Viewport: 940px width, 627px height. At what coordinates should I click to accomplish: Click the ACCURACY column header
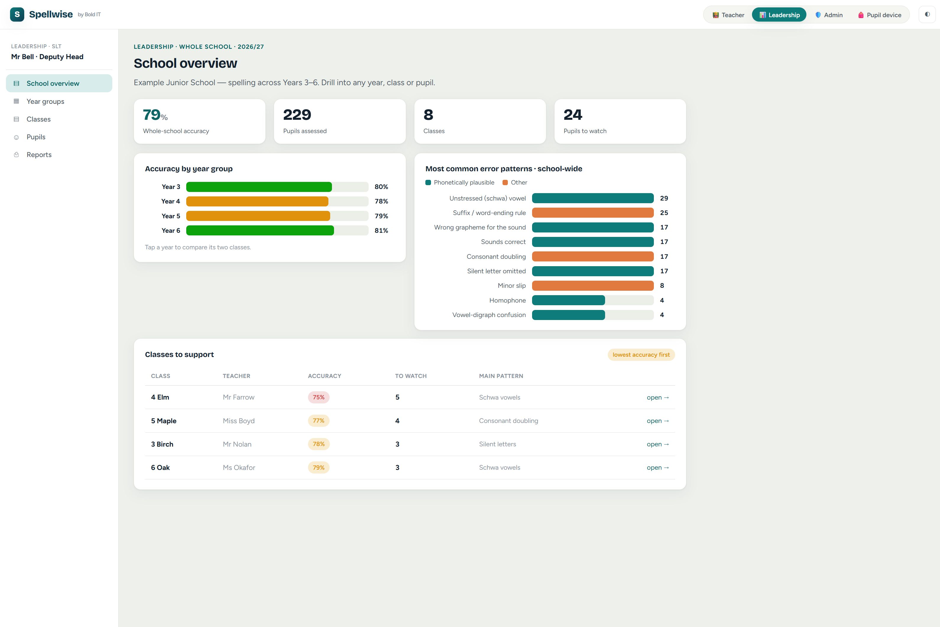(325, 376)
